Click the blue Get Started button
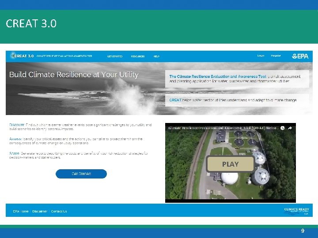This screenshot has width=318, height=238. 81,174
